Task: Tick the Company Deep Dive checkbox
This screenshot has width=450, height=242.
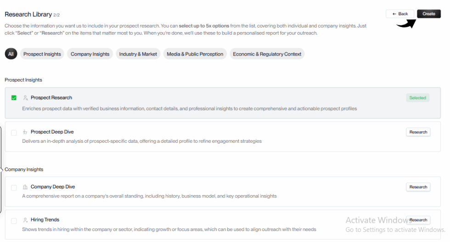Action: click(x=14, y=187)
